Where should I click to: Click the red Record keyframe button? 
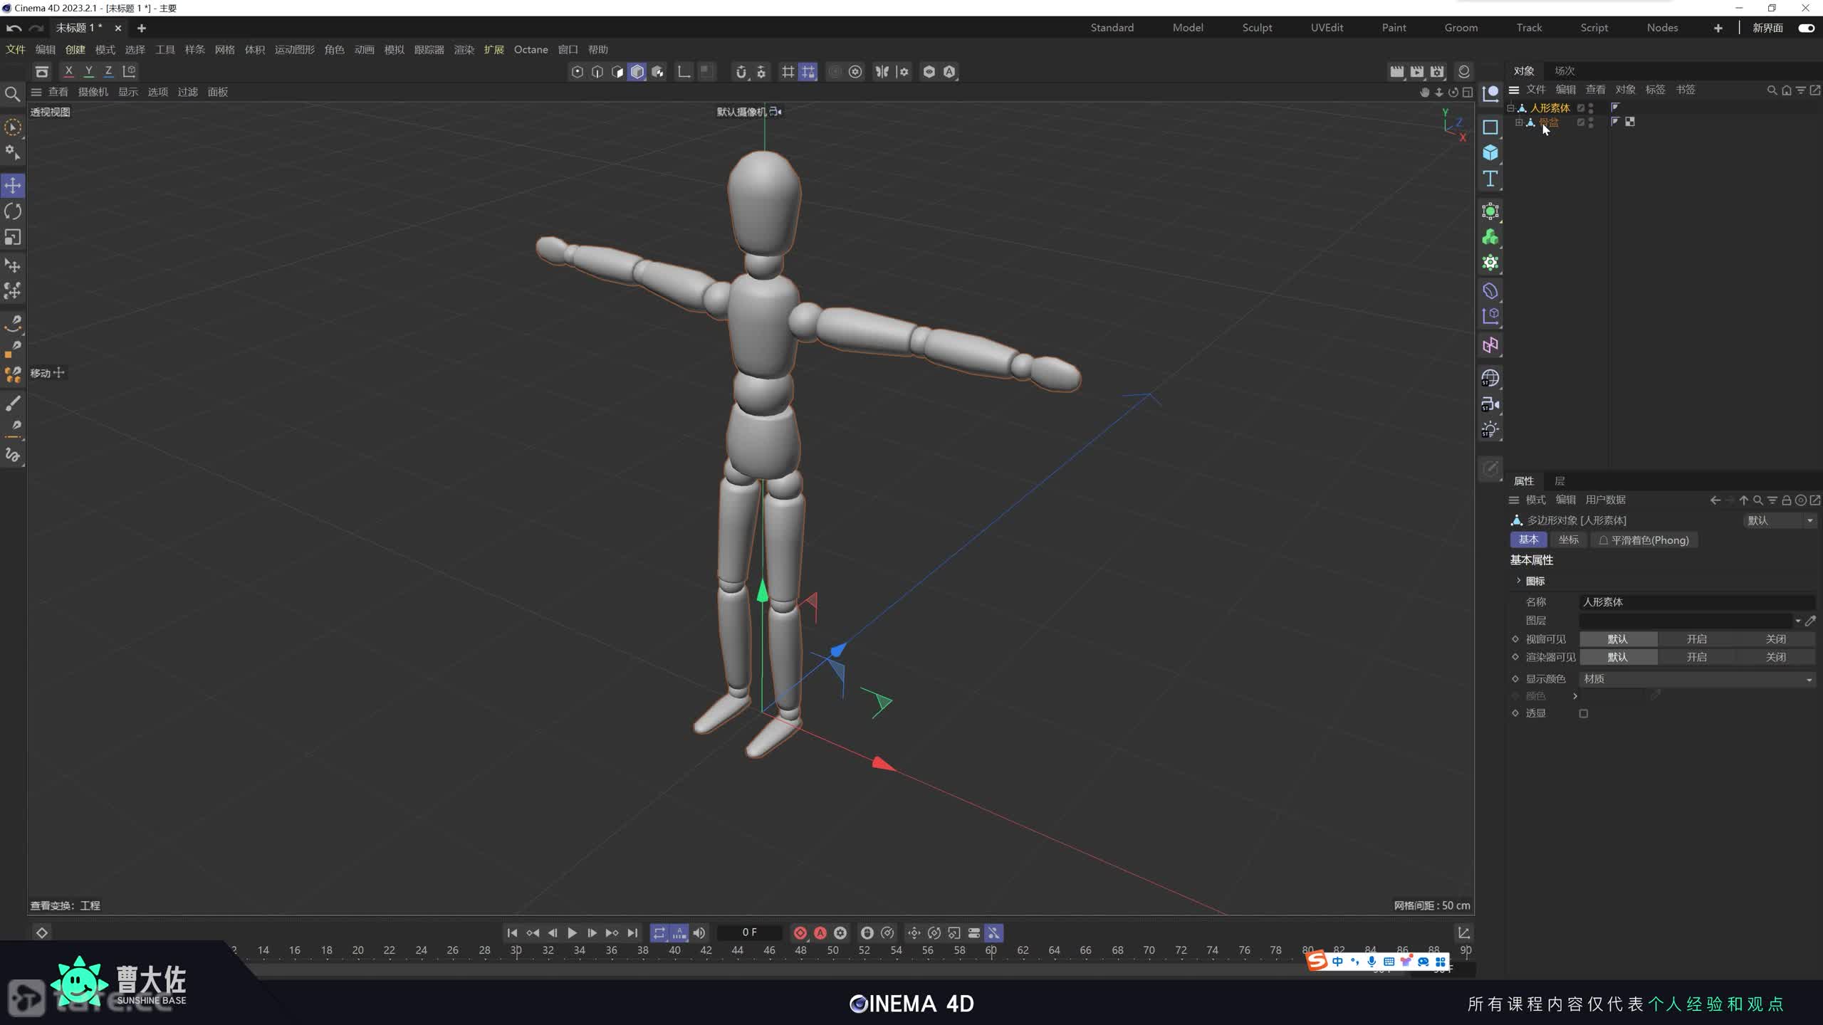(x=800, y=932)
